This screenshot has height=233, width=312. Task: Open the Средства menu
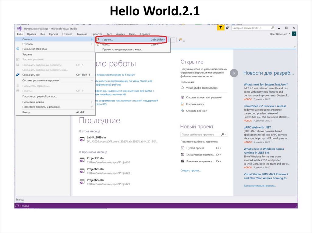pos(97,34)
